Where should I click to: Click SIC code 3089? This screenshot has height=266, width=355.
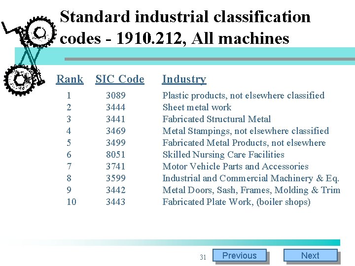click(116, 96)
